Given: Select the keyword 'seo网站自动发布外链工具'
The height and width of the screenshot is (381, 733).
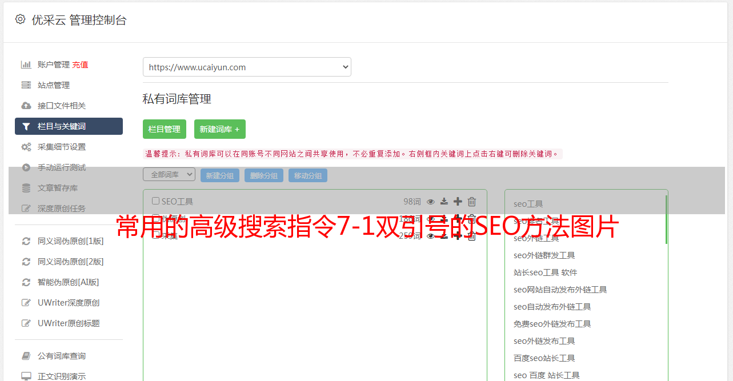Looking at the screenshot, I should coord(560,290).
